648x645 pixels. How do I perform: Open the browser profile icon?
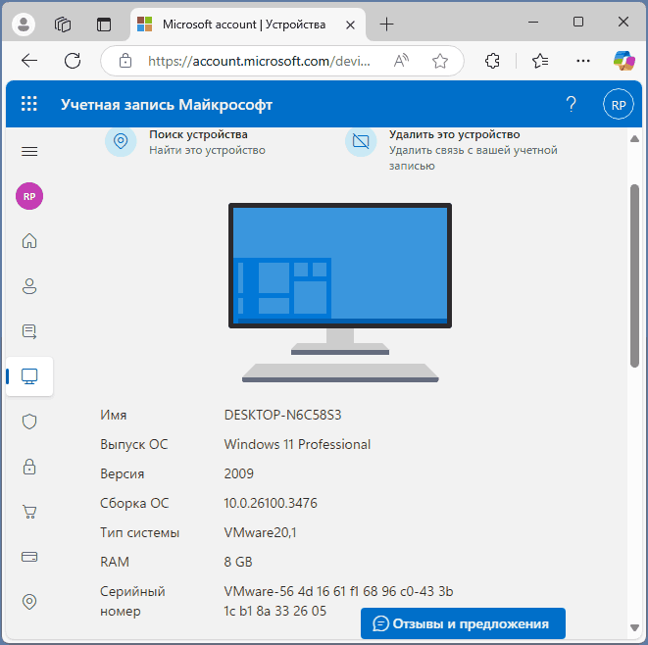point(24,24)
